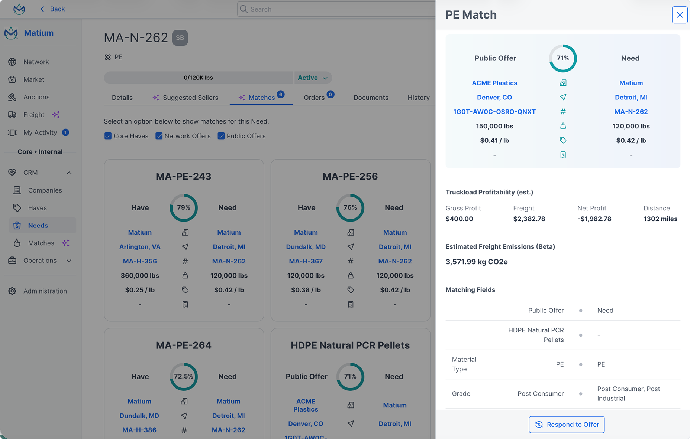This screenshot has height=439, width=690.
Task: Open the ACME Plastics company link
Action: click(494, 83)
